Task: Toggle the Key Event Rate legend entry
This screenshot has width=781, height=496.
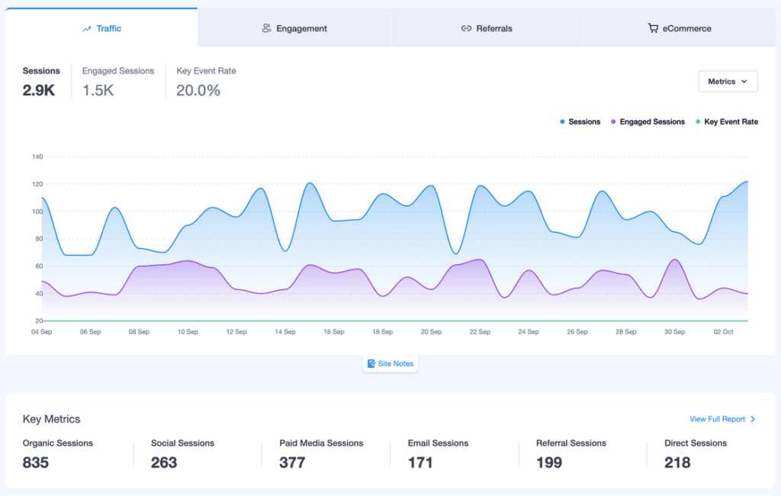Action: (x=727, y=121)
